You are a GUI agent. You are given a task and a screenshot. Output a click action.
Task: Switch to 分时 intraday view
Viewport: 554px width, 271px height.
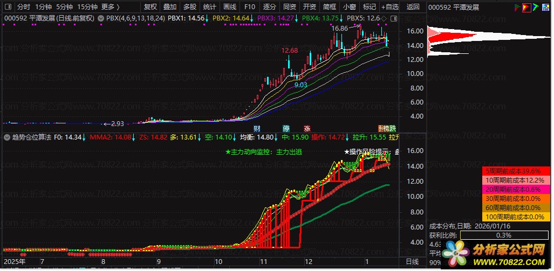(x=24, y=6)
